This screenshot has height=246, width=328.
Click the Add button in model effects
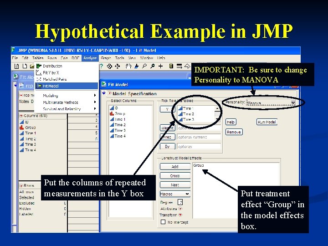point(175,167)
